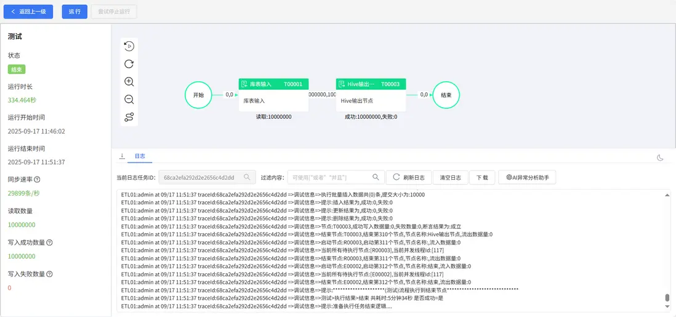Screen dimensions: 676x317
Task: Select the 开始 node
Action: tap(198, 95)
